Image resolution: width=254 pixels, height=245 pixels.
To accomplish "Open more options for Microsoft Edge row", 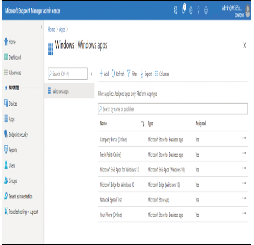I will pos(244,183).
